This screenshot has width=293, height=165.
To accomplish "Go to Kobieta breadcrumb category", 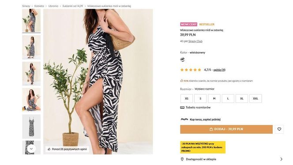I will [39, 6].
